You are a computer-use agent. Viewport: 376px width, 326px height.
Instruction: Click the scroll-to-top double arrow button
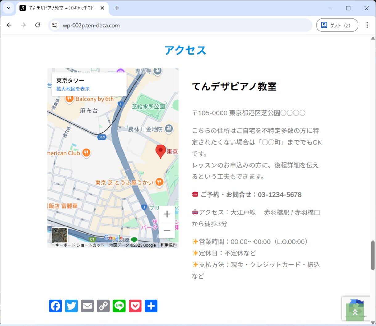355,312
